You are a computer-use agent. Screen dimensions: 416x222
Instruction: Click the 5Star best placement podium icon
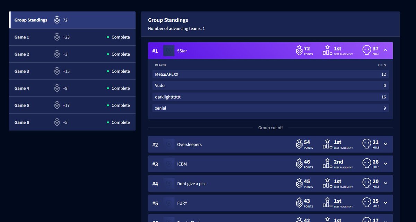click(328, 50)
